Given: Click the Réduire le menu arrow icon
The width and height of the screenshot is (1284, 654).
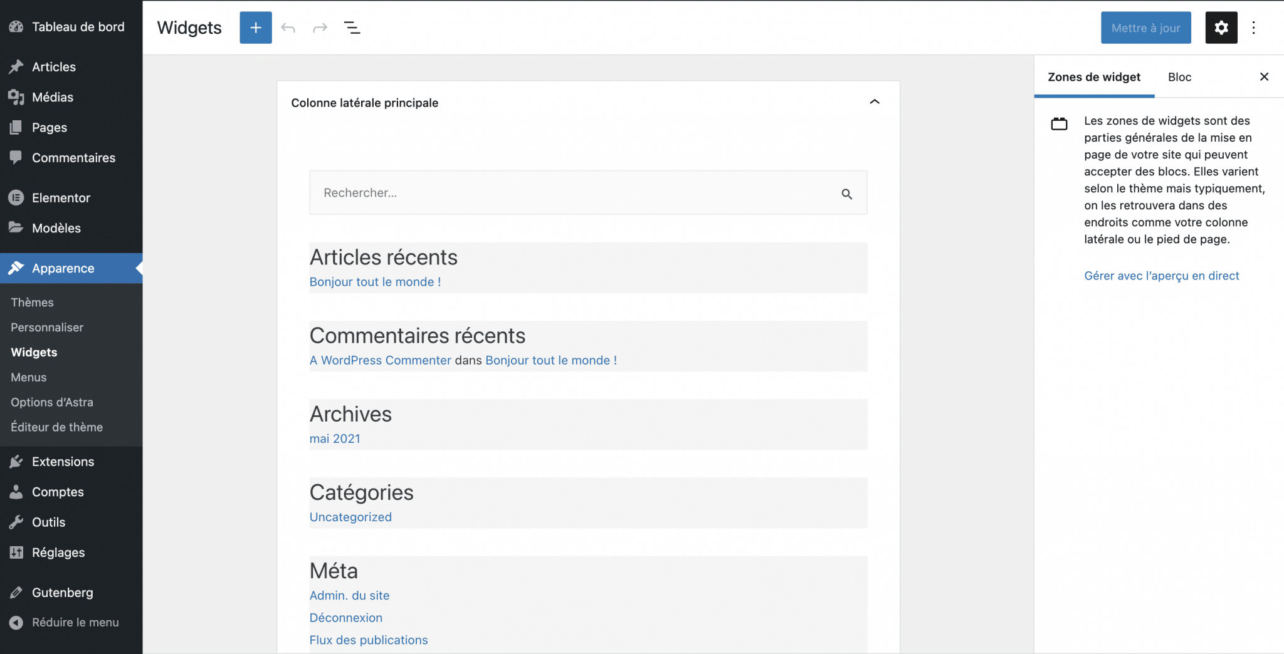Looking at the screenshot, I should click(16, 622).
